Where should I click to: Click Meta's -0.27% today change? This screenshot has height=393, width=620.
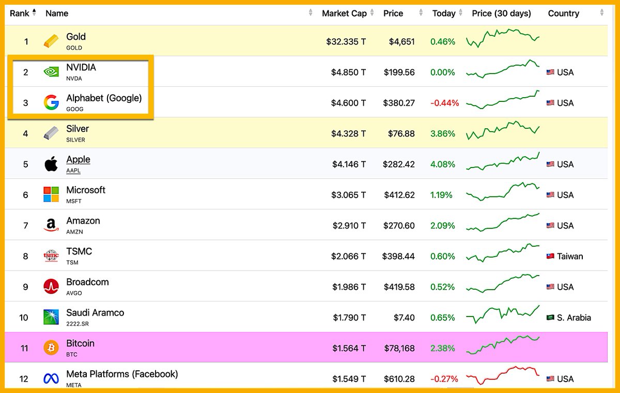pos(444,379)
